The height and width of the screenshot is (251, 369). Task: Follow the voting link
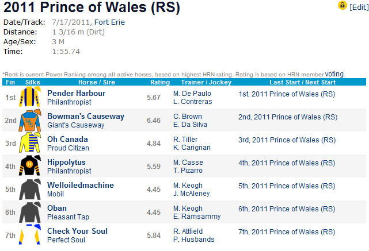click(334, 74)
